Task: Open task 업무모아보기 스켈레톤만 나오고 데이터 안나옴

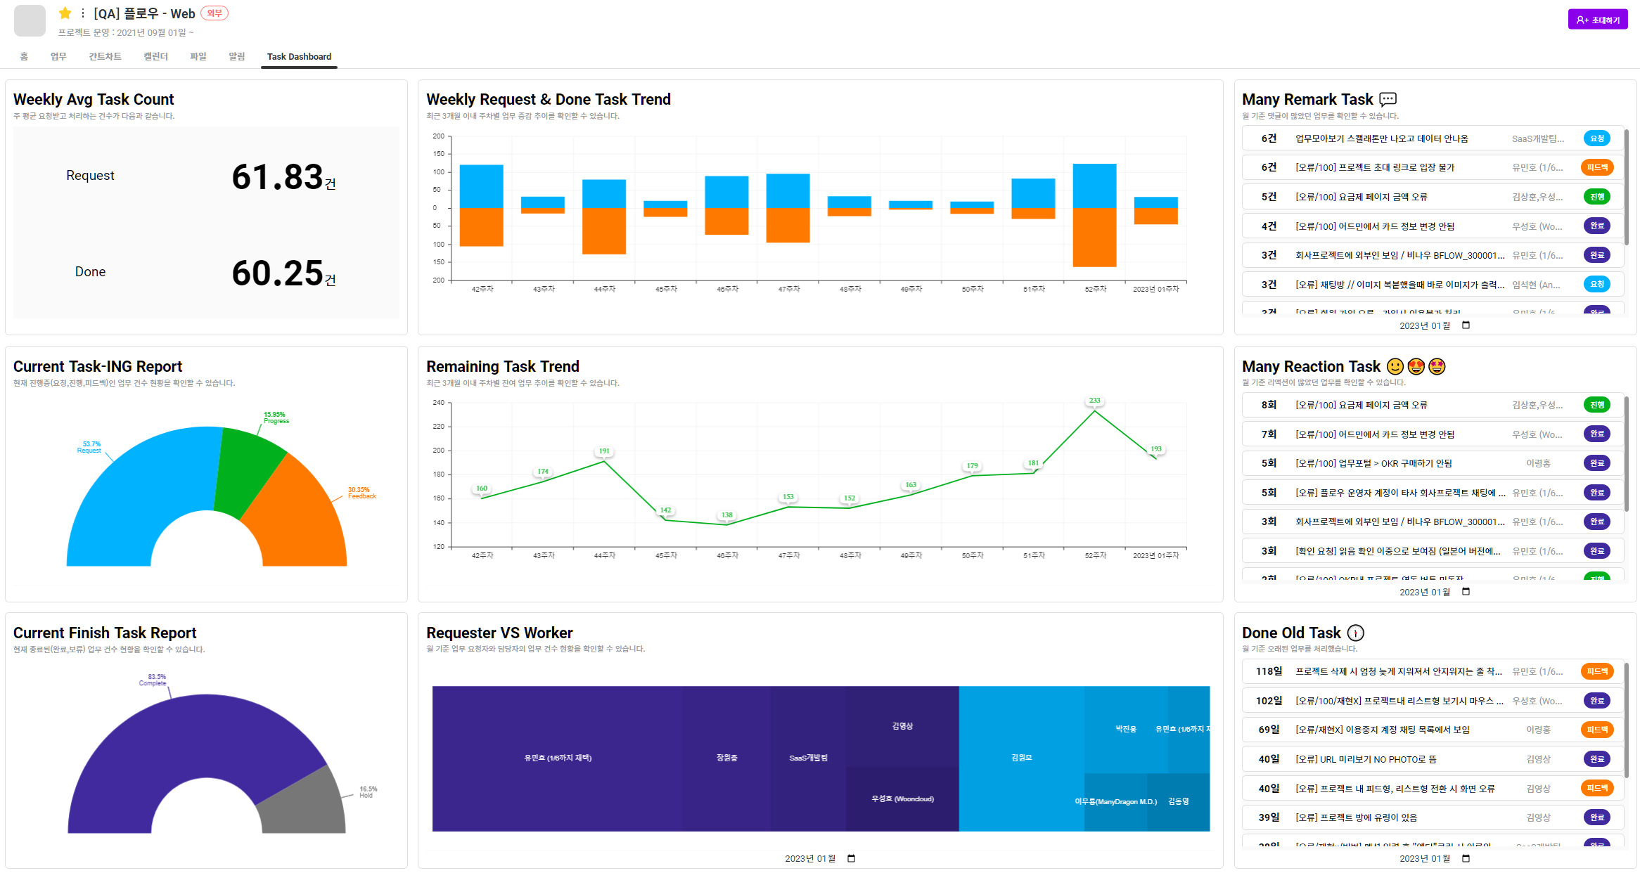Action: click(x=1381, y=138)
